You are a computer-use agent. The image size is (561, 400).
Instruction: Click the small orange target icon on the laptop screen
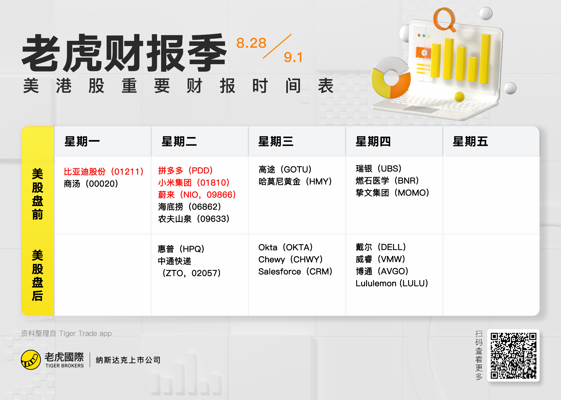[x=423, y=52]
